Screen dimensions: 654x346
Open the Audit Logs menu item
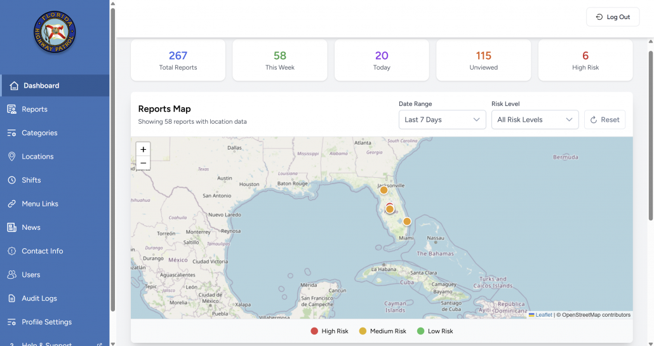(x=39, y=298)
